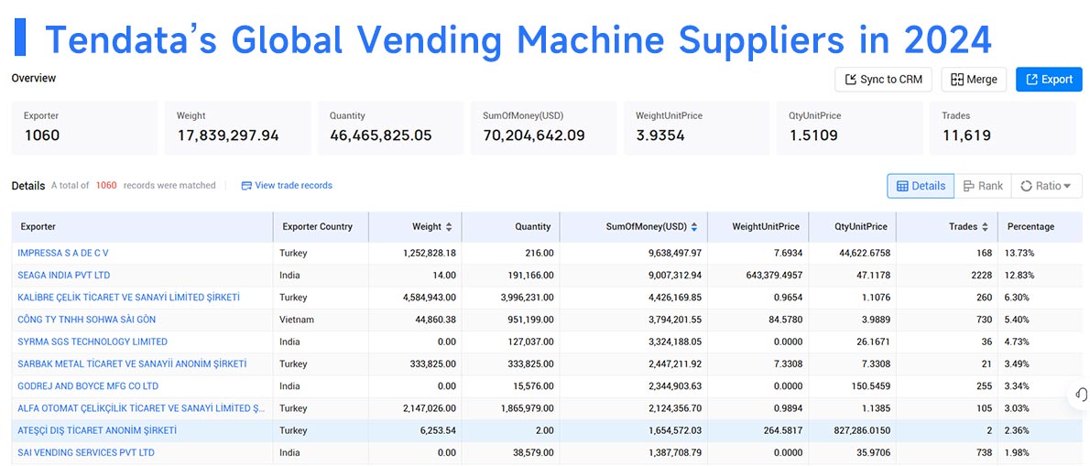Click the QtyUnitPrice card 1.5109
Viewport: 1090px width, 466px height.
point(849,128)
